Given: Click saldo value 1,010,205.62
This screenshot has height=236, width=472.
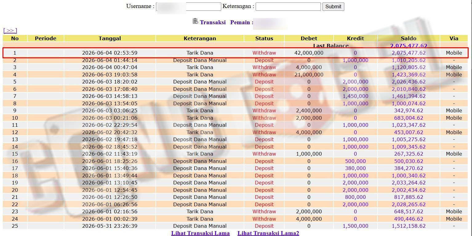Looking at the screenshot, I should [x=409, y=60].
